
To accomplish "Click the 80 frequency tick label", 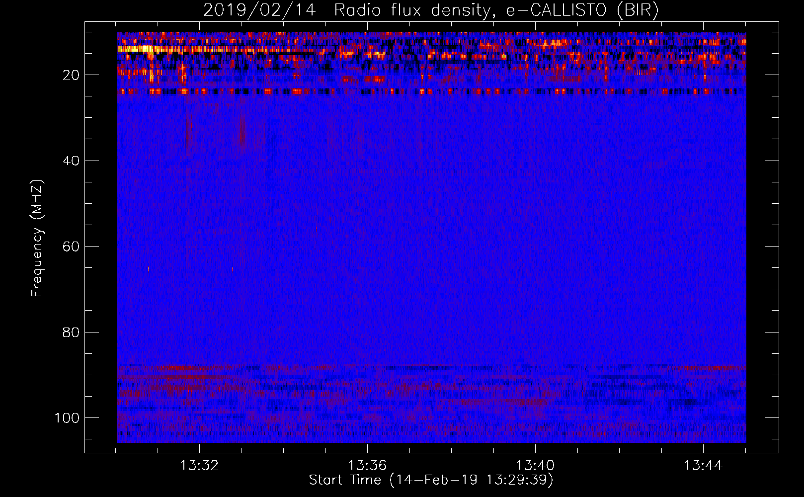I will pos(71,332).
